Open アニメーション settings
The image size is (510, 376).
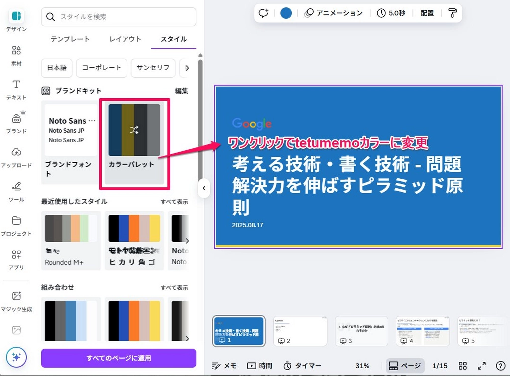[x=333, y=13]
